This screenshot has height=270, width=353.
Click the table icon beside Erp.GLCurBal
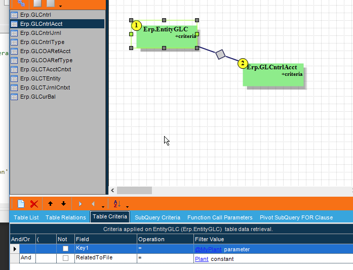[14, 97]
